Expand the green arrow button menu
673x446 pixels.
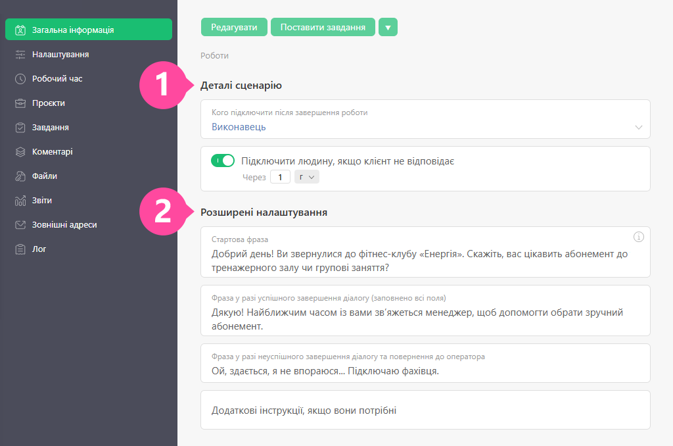point(388,27)
